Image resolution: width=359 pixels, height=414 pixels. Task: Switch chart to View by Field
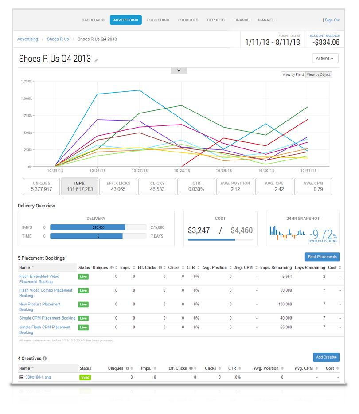[293, 75]
